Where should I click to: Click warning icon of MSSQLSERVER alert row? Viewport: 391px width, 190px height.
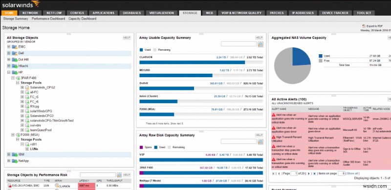[x=274, y=115]
